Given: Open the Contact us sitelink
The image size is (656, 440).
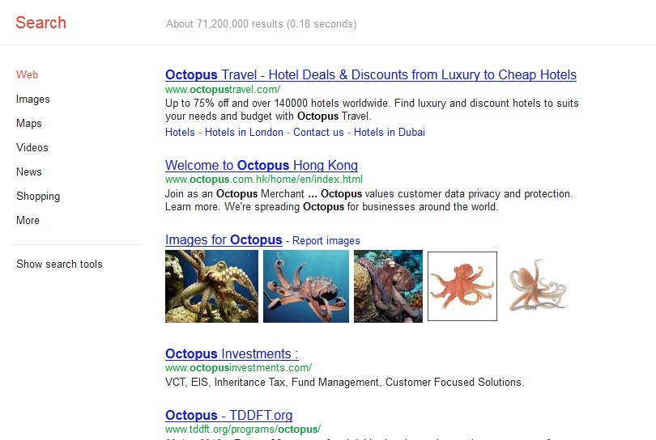Looking at the screenshot, I should click(x=318, y=132).
